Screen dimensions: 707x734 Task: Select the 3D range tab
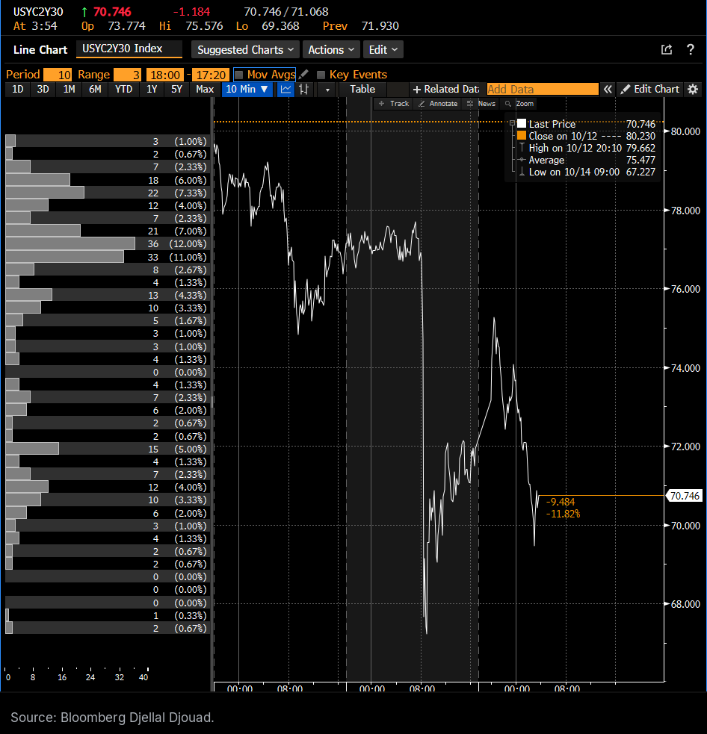point(43,89)
